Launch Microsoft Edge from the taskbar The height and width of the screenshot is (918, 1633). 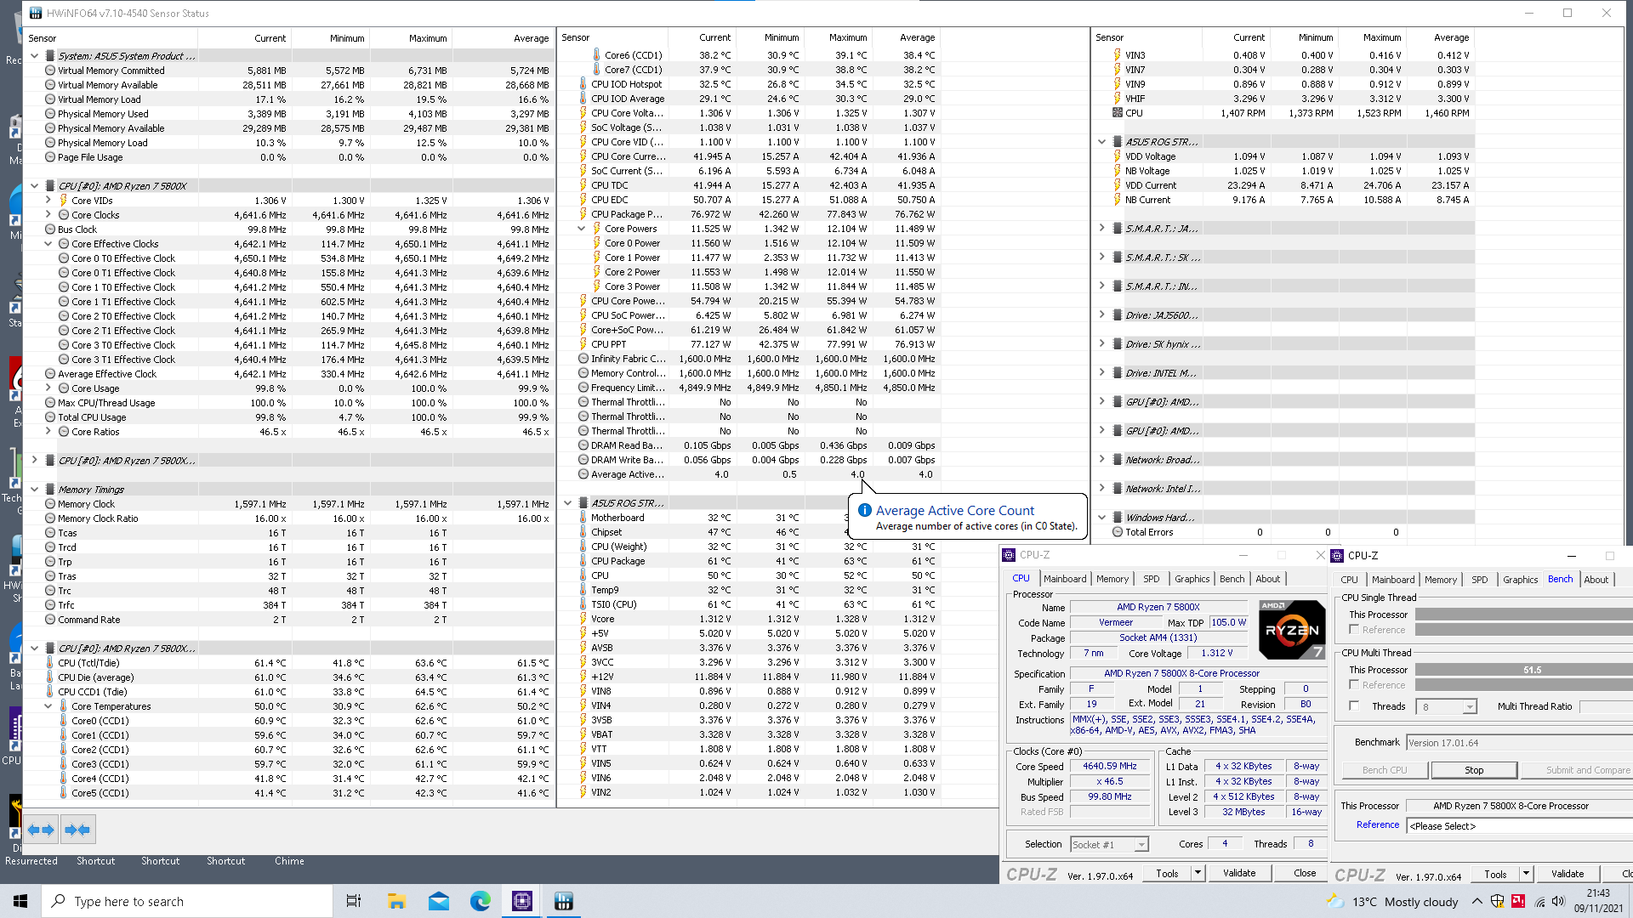point(480,901)
